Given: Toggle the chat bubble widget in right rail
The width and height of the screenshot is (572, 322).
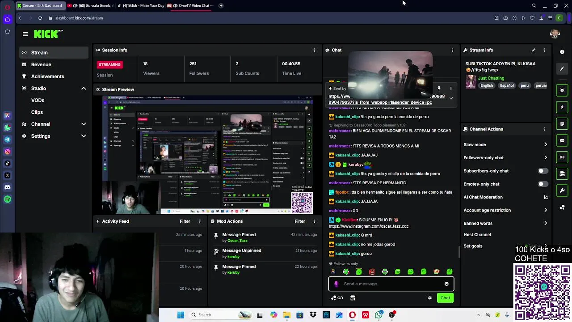Looking at the screenshot, I should [562, 140].
